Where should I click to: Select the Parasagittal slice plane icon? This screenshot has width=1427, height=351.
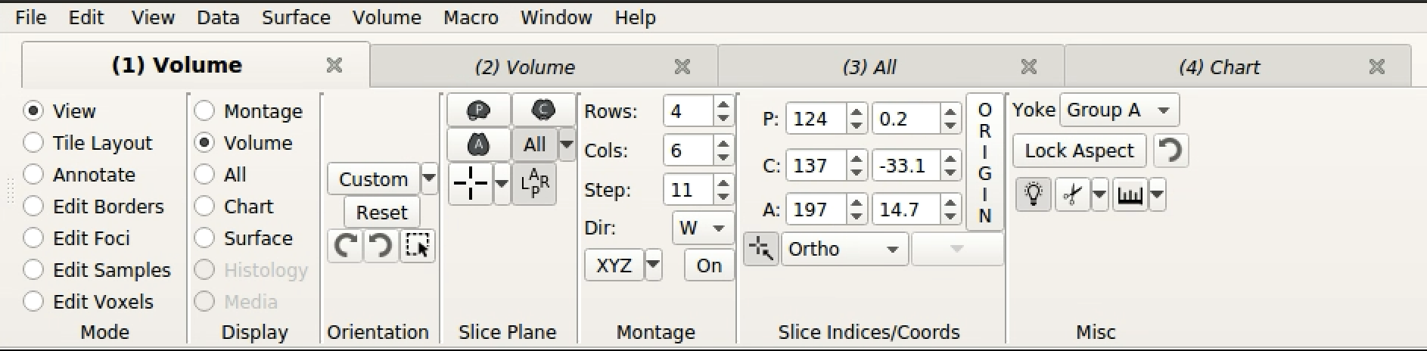click(x=478, y=110)
